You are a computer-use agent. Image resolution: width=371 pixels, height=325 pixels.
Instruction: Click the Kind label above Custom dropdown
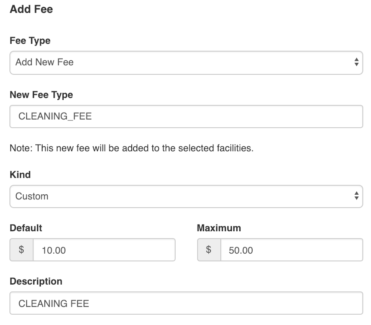(x=20, y=175)
